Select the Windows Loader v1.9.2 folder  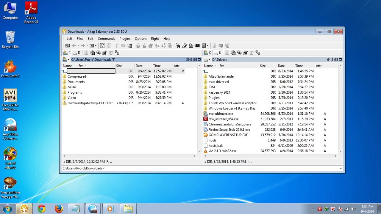pos(232,108)
